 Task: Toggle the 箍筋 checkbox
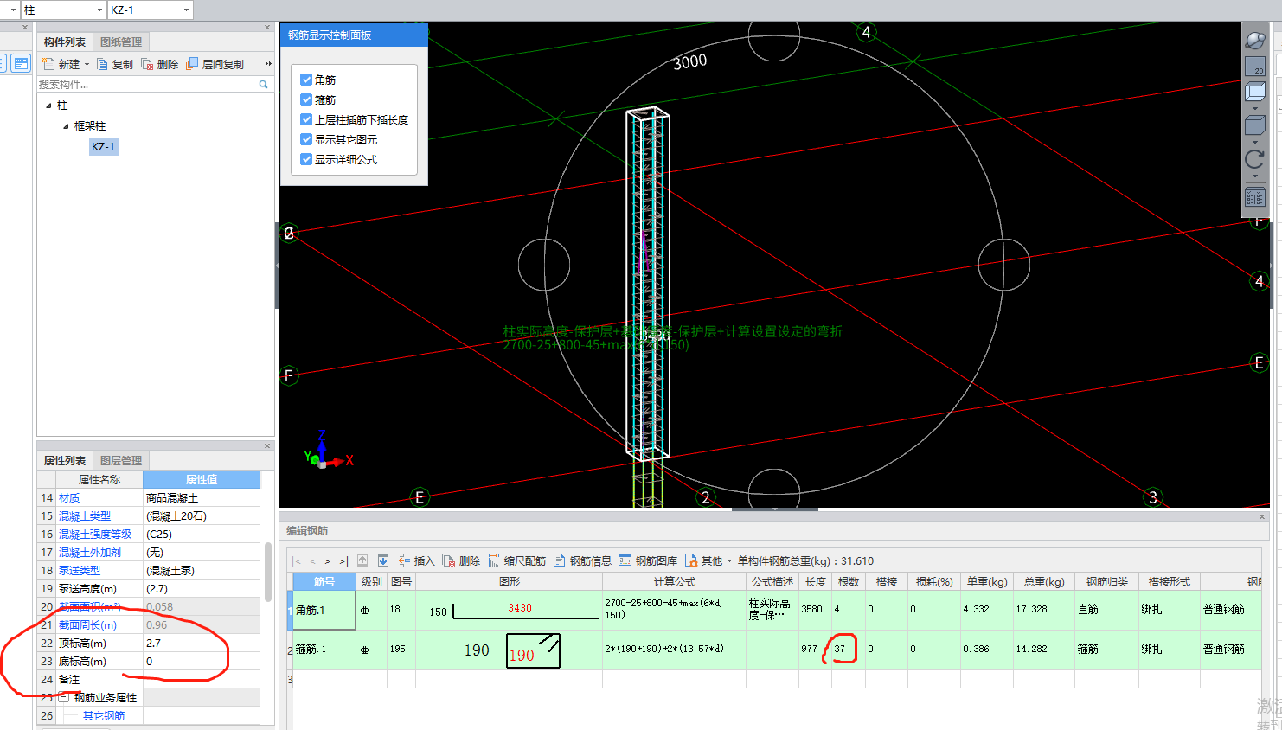[x=306, y=99]
